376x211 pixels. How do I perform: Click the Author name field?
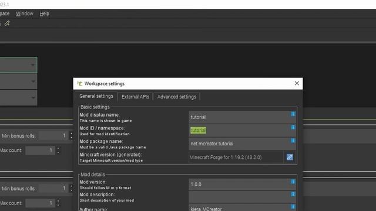242,207
